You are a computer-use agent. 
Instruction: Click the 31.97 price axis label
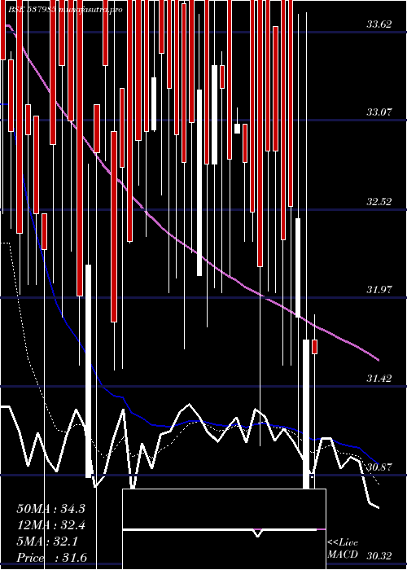pyautogui.click(x=379, y=290)
